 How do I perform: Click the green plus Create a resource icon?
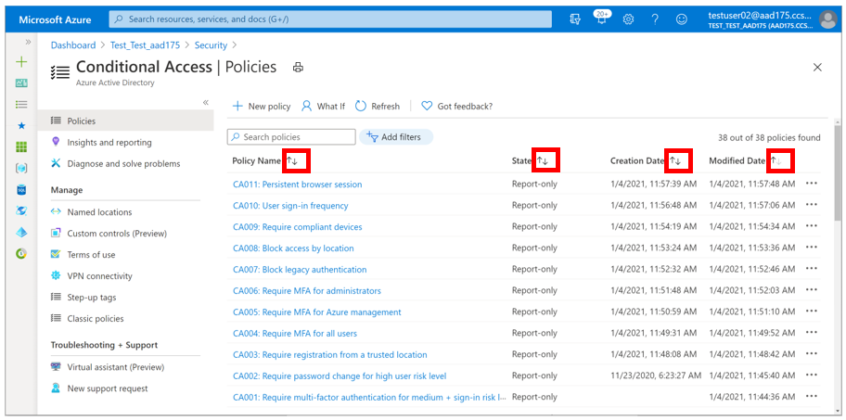click(x=21, y=62)
